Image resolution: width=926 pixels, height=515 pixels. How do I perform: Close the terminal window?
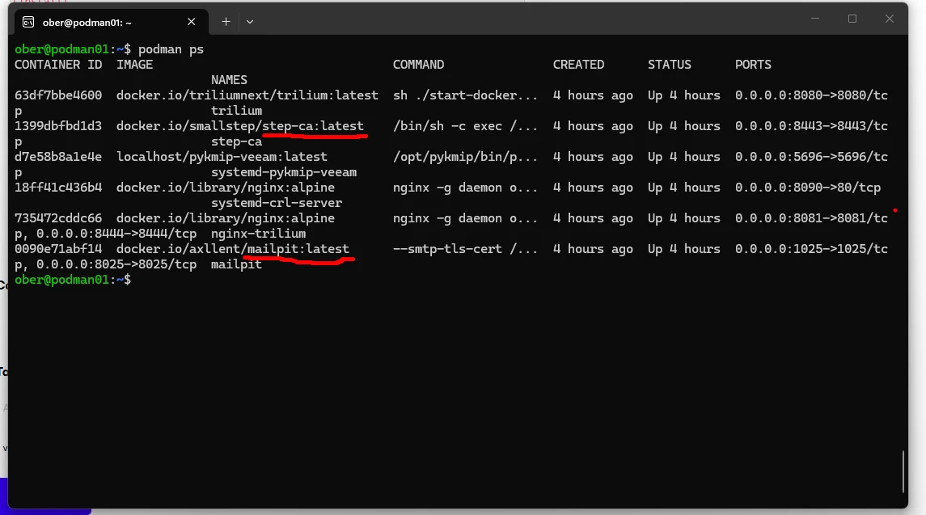pos(890,19)
